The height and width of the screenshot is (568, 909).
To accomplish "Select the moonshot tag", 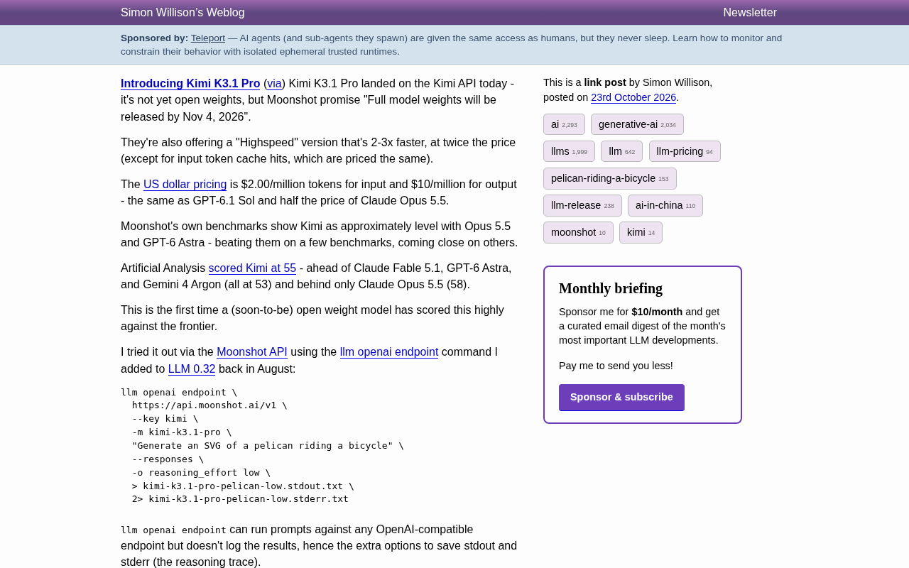I will (578, 232).
